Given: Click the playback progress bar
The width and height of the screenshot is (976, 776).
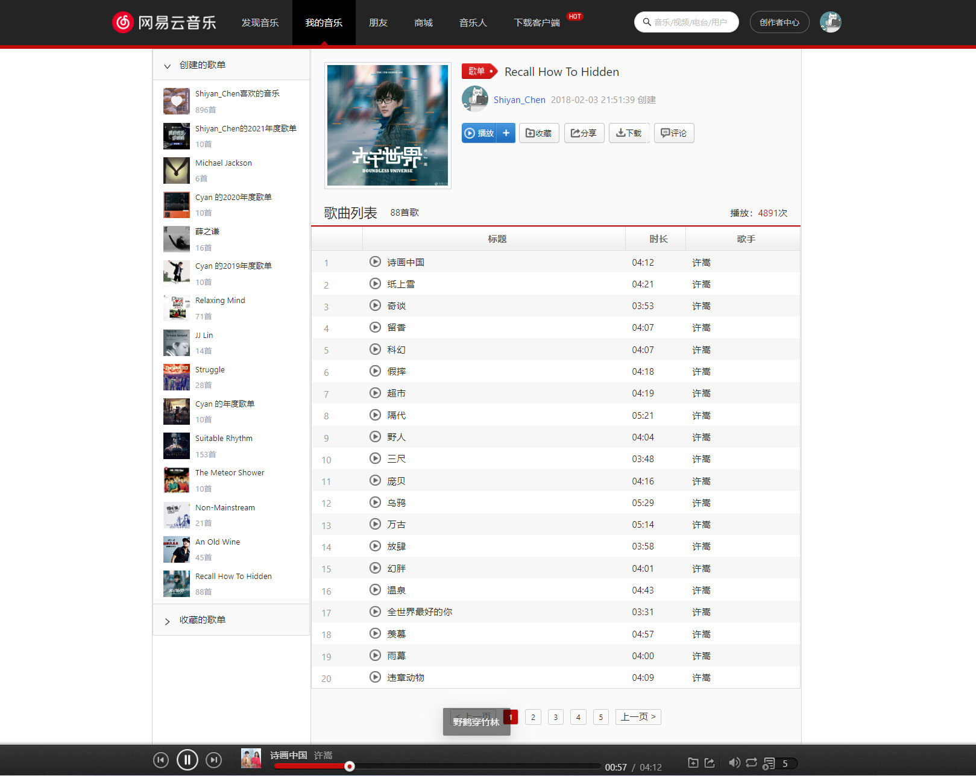Looking at the screenshot, I should (437, 766).
